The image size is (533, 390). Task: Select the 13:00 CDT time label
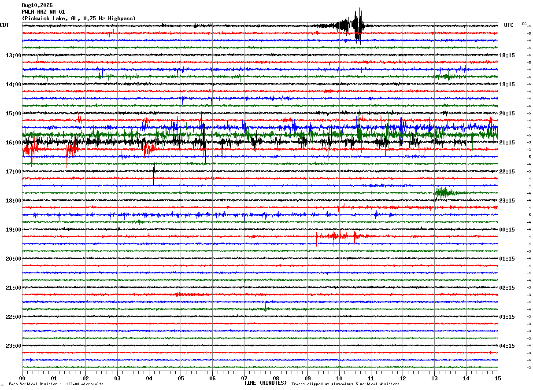(x=13, y=55)
